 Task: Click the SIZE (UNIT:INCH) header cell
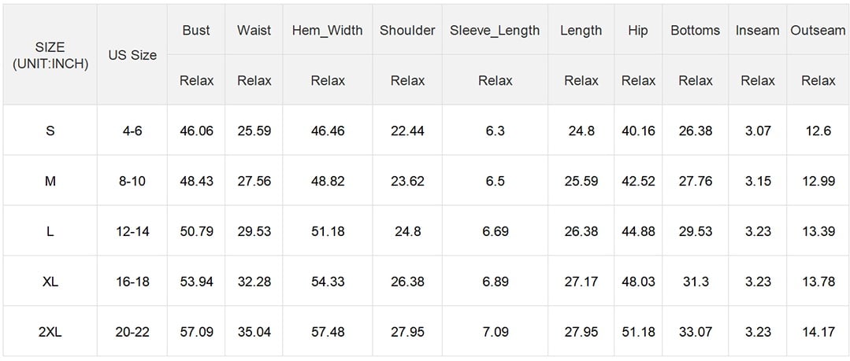50,55
